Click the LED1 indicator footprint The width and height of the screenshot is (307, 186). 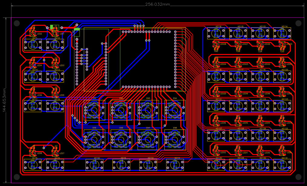tap(55, 34)
